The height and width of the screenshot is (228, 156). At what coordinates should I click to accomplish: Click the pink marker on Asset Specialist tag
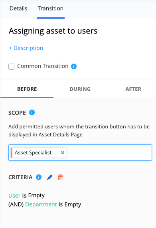pos(12,152)
